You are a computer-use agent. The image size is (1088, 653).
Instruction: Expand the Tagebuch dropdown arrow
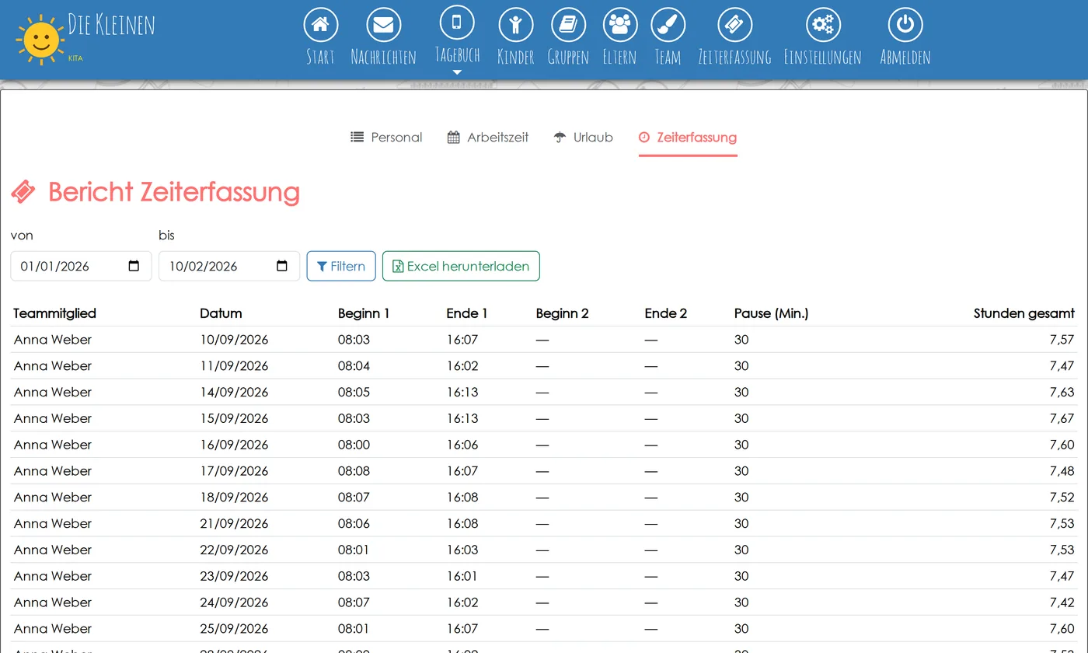(x=457, y=72)
